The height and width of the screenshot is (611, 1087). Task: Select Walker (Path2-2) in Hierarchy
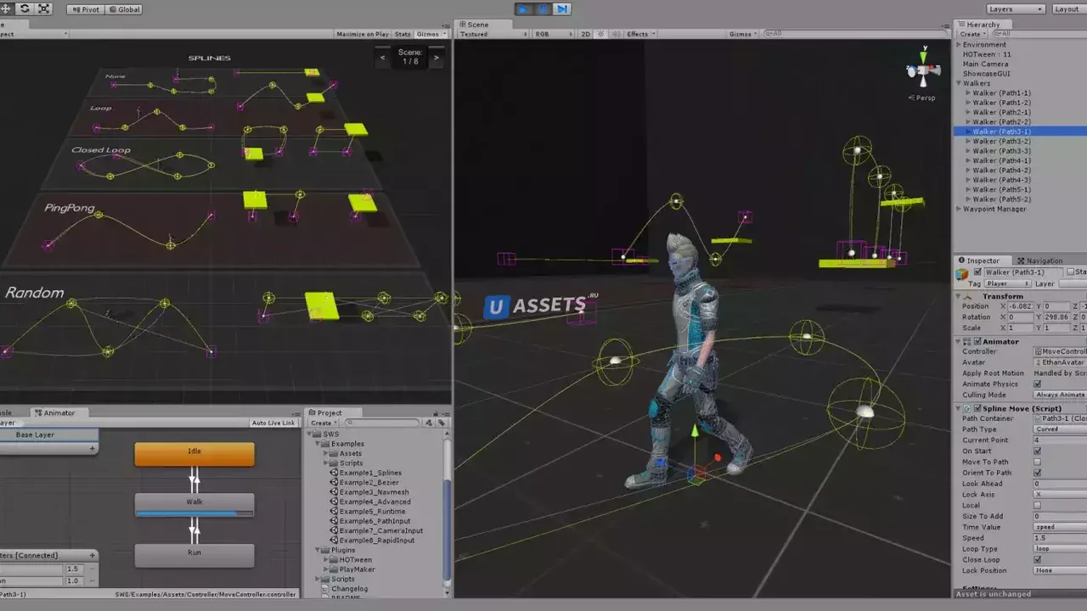coord(1001,122)
